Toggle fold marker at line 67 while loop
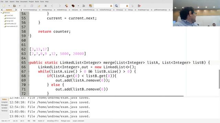Screen dimensions: 220x123 (29, 71)
